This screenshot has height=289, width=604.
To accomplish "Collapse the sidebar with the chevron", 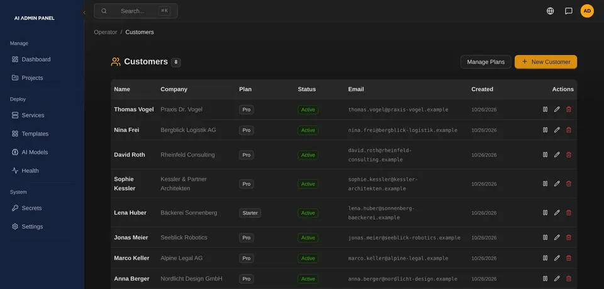I will pyautogui.click(x=84, y=13).
